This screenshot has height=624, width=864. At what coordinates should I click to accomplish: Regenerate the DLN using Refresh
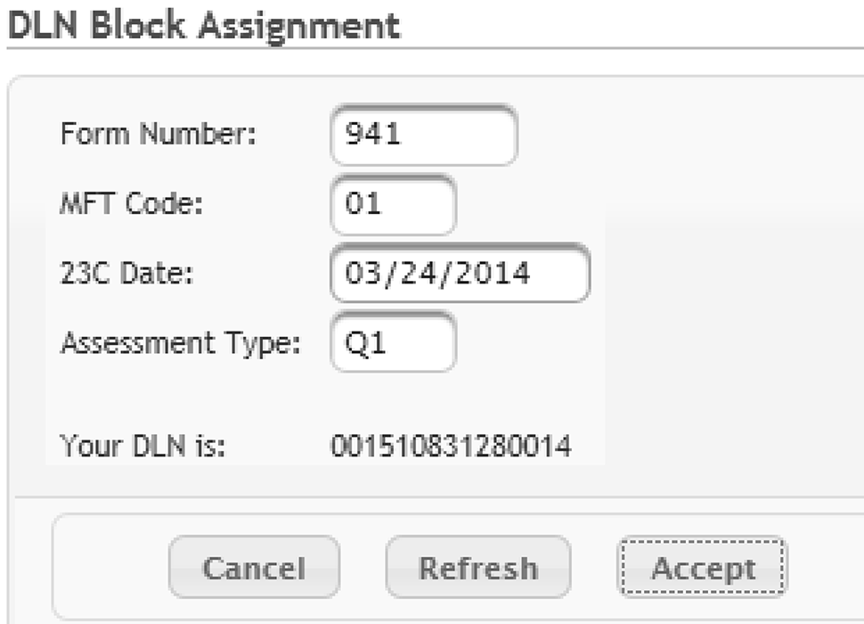click(477, 568)
